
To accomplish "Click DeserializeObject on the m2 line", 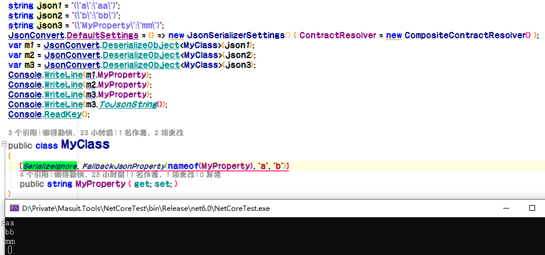I will click(x=141, y=55).
